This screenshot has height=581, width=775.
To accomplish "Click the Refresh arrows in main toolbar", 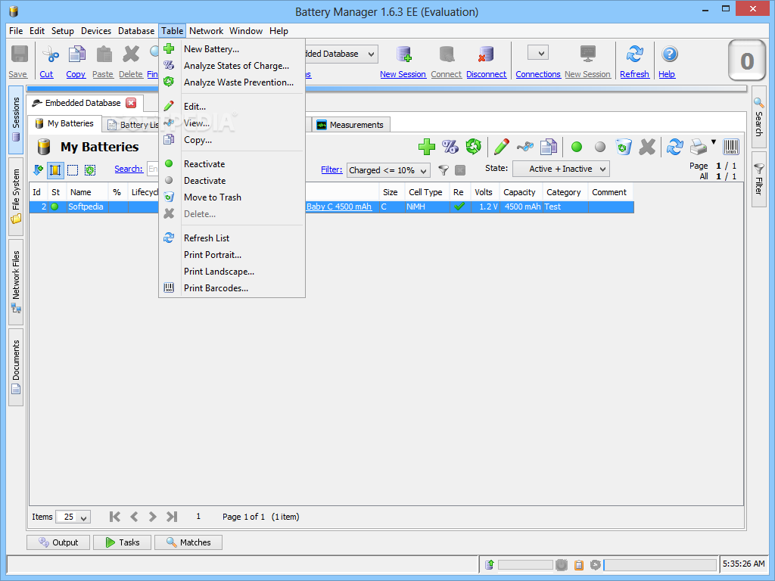I will click(x=635, y=54).
